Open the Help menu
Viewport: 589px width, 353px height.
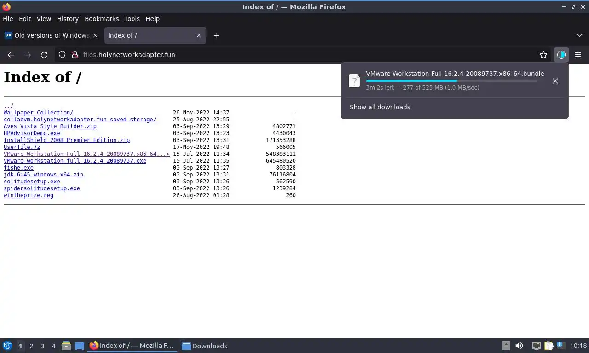pyautogui.click(x=152, y=19)
